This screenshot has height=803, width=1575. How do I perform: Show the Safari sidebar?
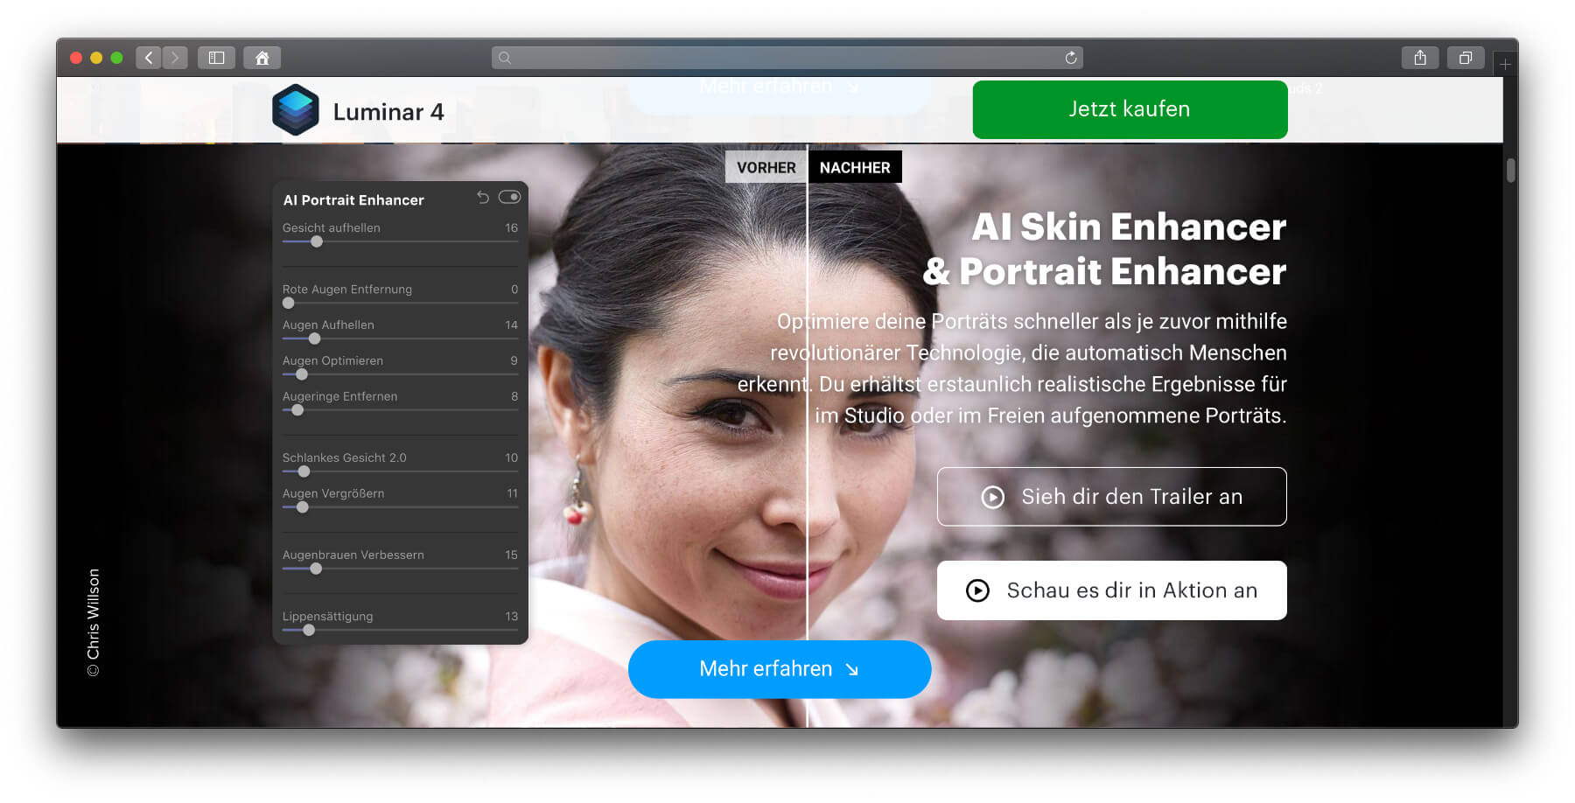pyautogui.click(x=216, y=58)
